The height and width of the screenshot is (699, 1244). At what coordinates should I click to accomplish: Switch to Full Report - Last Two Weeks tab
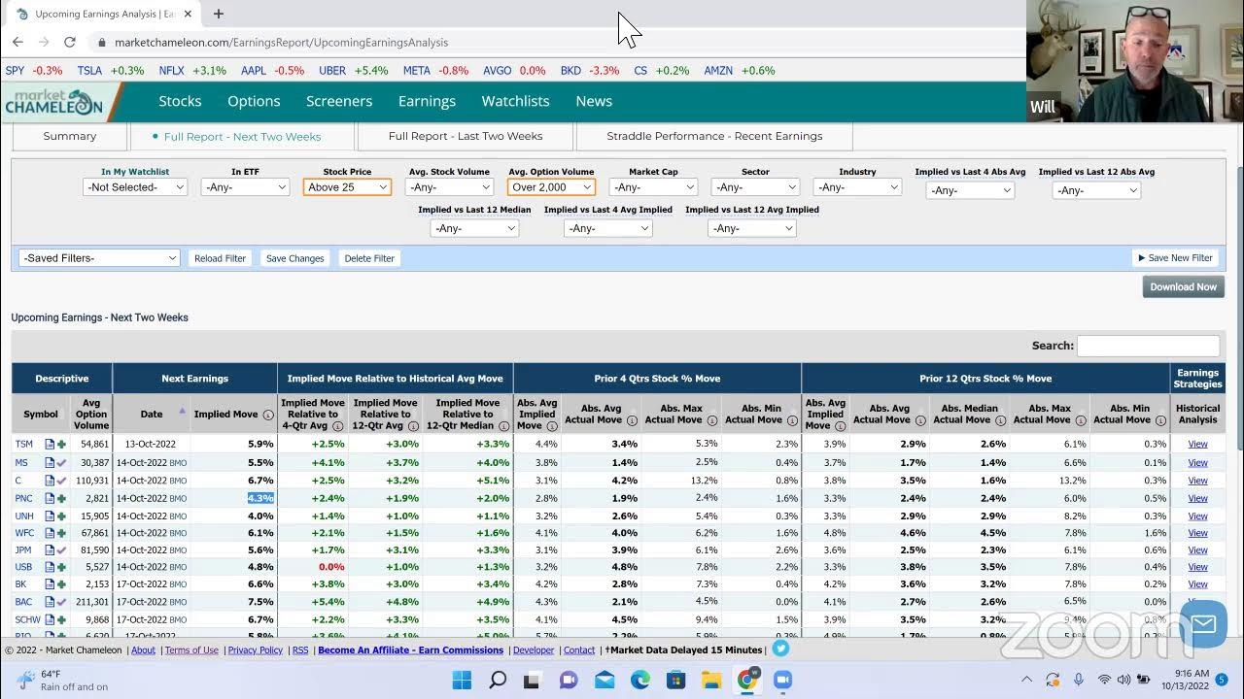pos(466,137)
